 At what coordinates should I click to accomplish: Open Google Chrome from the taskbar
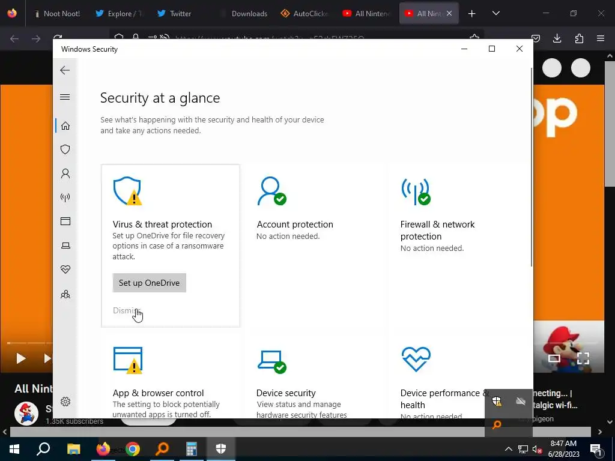(133, 449)
